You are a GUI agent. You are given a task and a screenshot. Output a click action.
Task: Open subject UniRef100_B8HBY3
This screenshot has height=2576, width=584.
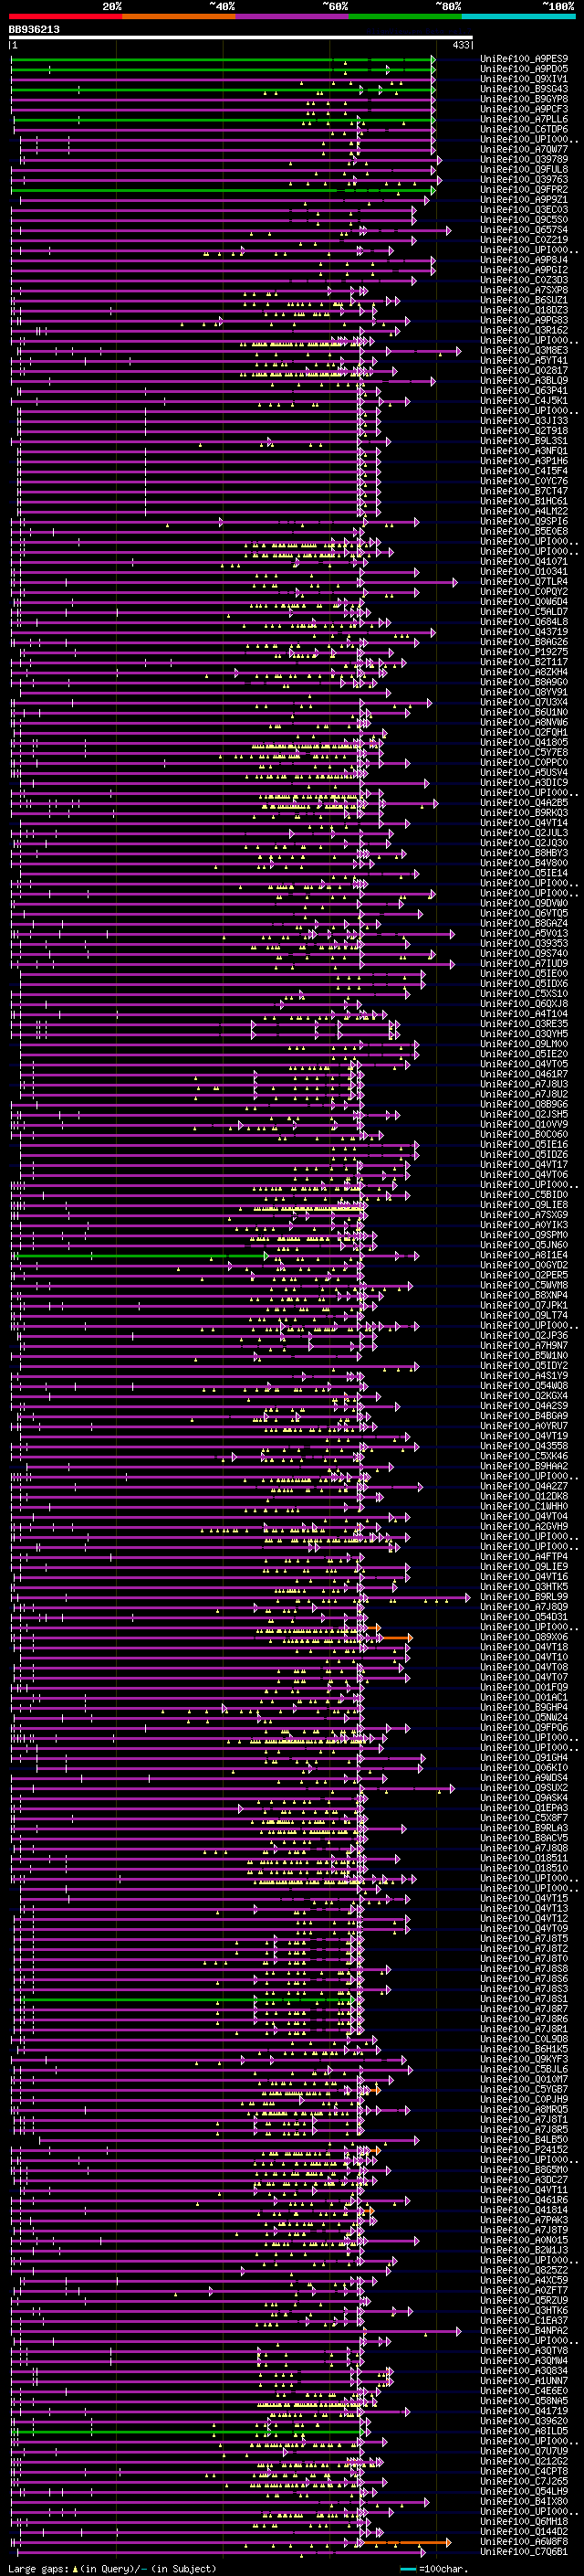(x=524, y=853)
